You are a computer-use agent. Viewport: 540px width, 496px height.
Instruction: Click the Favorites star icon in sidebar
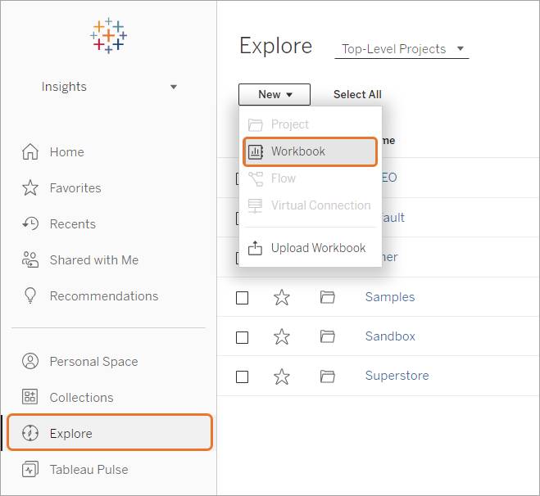click(x=30, y=187)
